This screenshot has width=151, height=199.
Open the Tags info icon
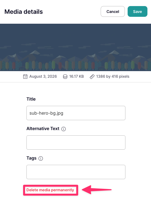click(x=41, y=158)
